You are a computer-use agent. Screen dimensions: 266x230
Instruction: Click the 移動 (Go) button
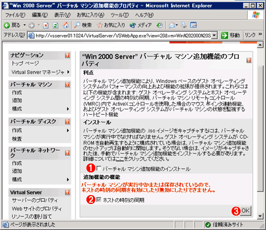(x=231, y=35)
